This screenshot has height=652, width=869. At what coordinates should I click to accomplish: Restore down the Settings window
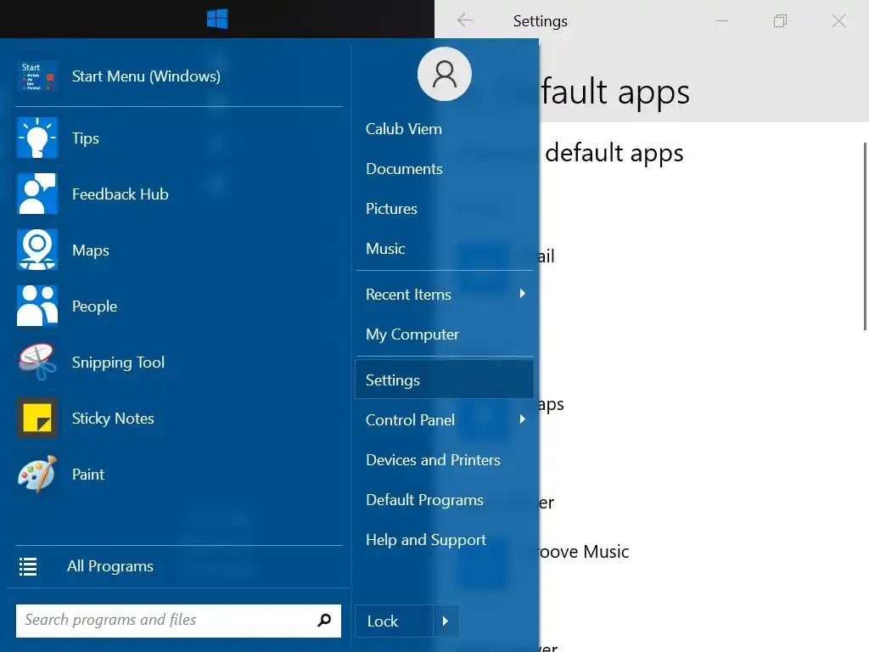coord(781,20)
